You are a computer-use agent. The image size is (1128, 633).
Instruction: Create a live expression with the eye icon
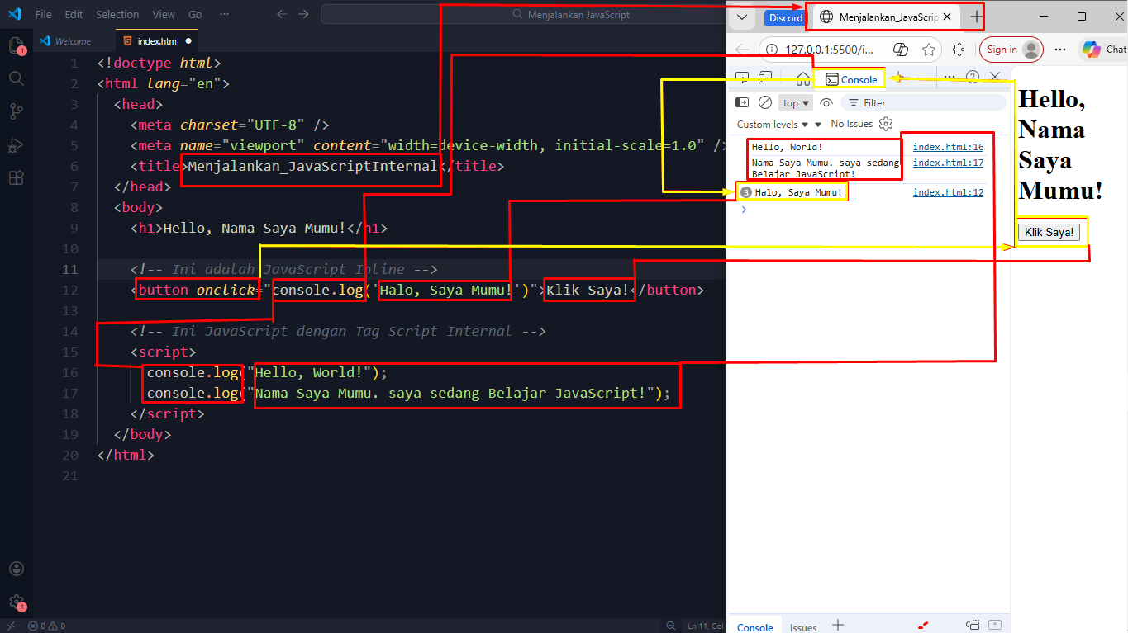pos(826,102)
